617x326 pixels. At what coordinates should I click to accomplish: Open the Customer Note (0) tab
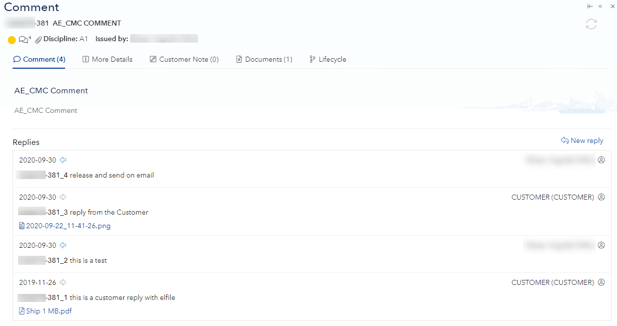point(184,59)
